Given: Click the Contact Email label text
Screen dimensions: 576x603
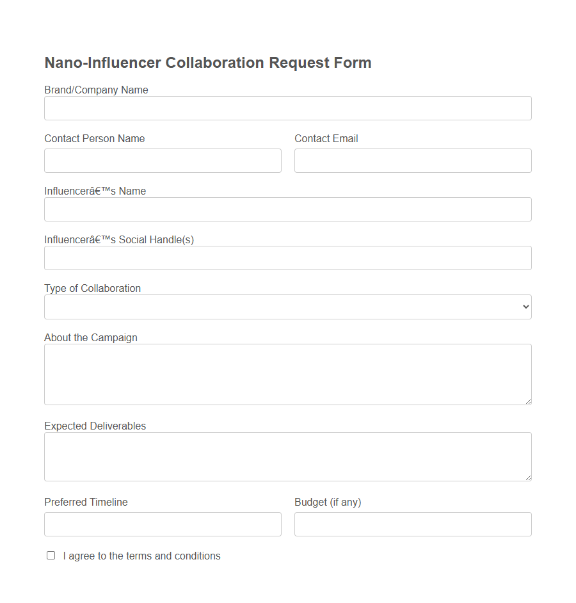Looking at the screenshot, I should [326, 138].
